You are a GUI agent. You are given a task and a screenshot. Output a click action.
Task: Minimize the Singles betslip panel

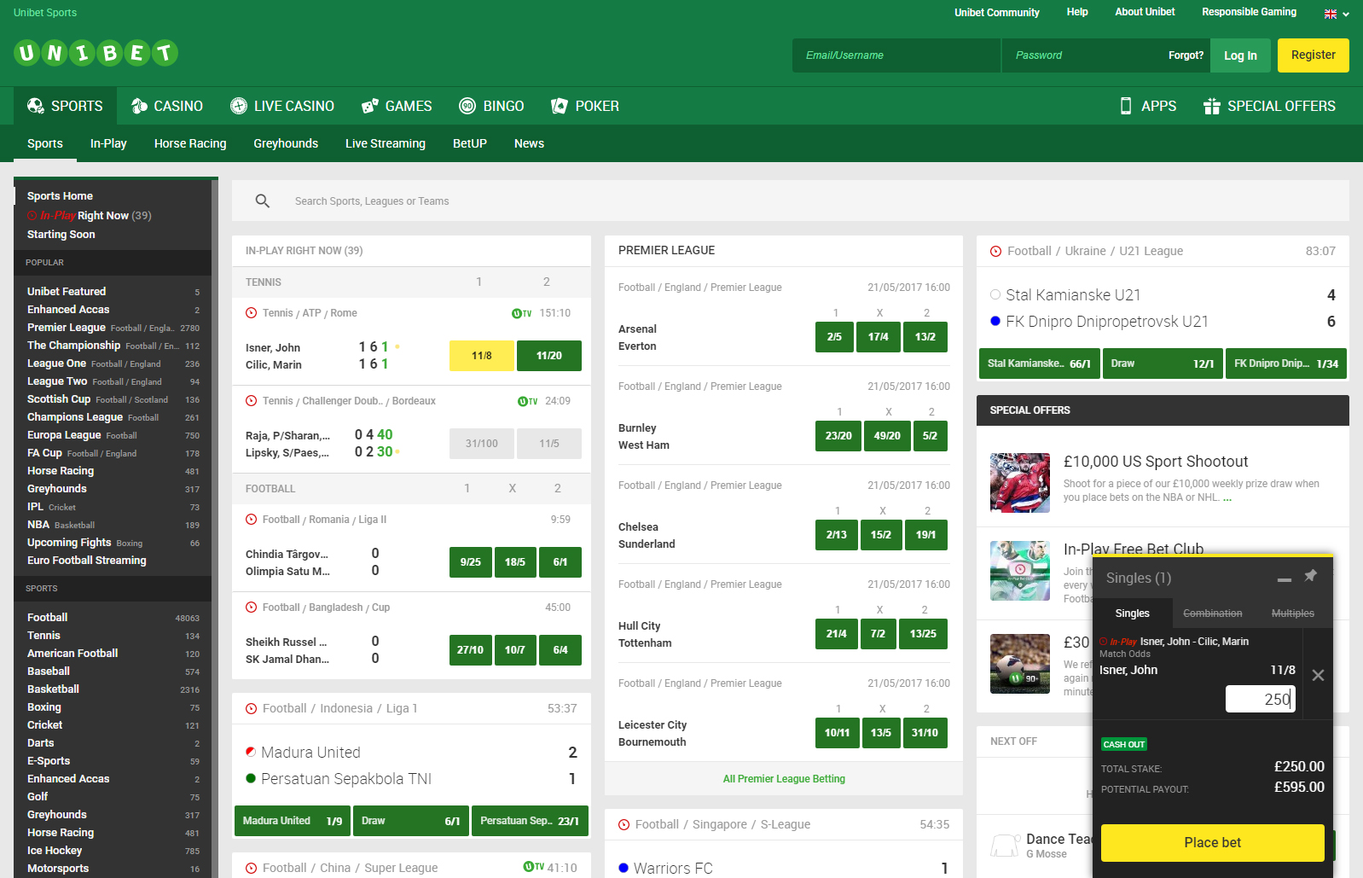pos(1284,579)
